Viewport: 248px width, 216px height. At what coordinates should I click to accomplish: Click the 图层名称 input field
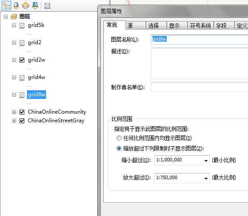199,39
